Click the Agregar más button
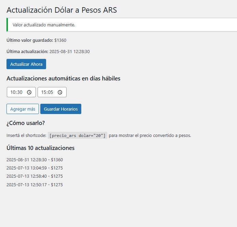Viewport: 237px width, 227px height. [23, 109]
